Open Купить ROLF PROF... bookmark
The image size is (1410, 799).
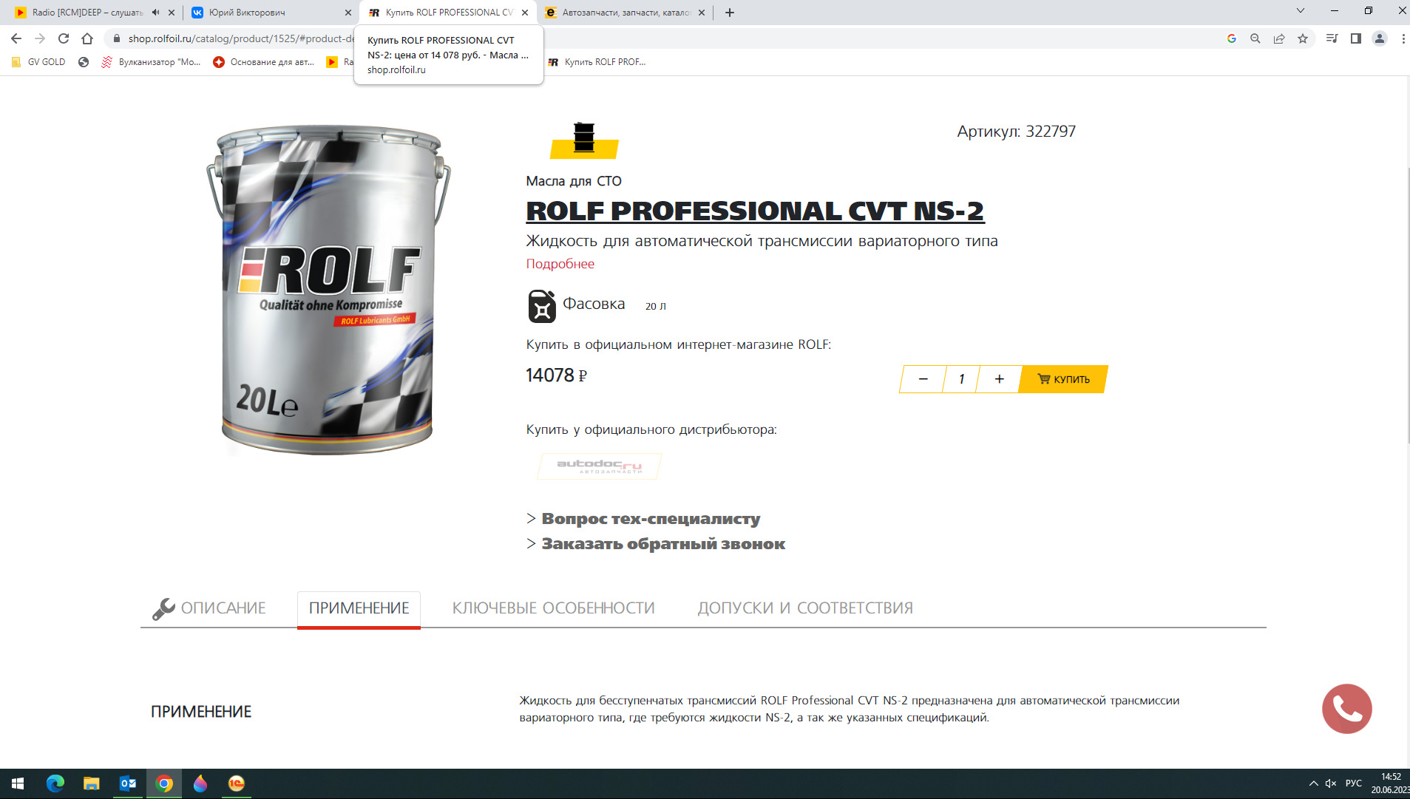pos(597,62)
